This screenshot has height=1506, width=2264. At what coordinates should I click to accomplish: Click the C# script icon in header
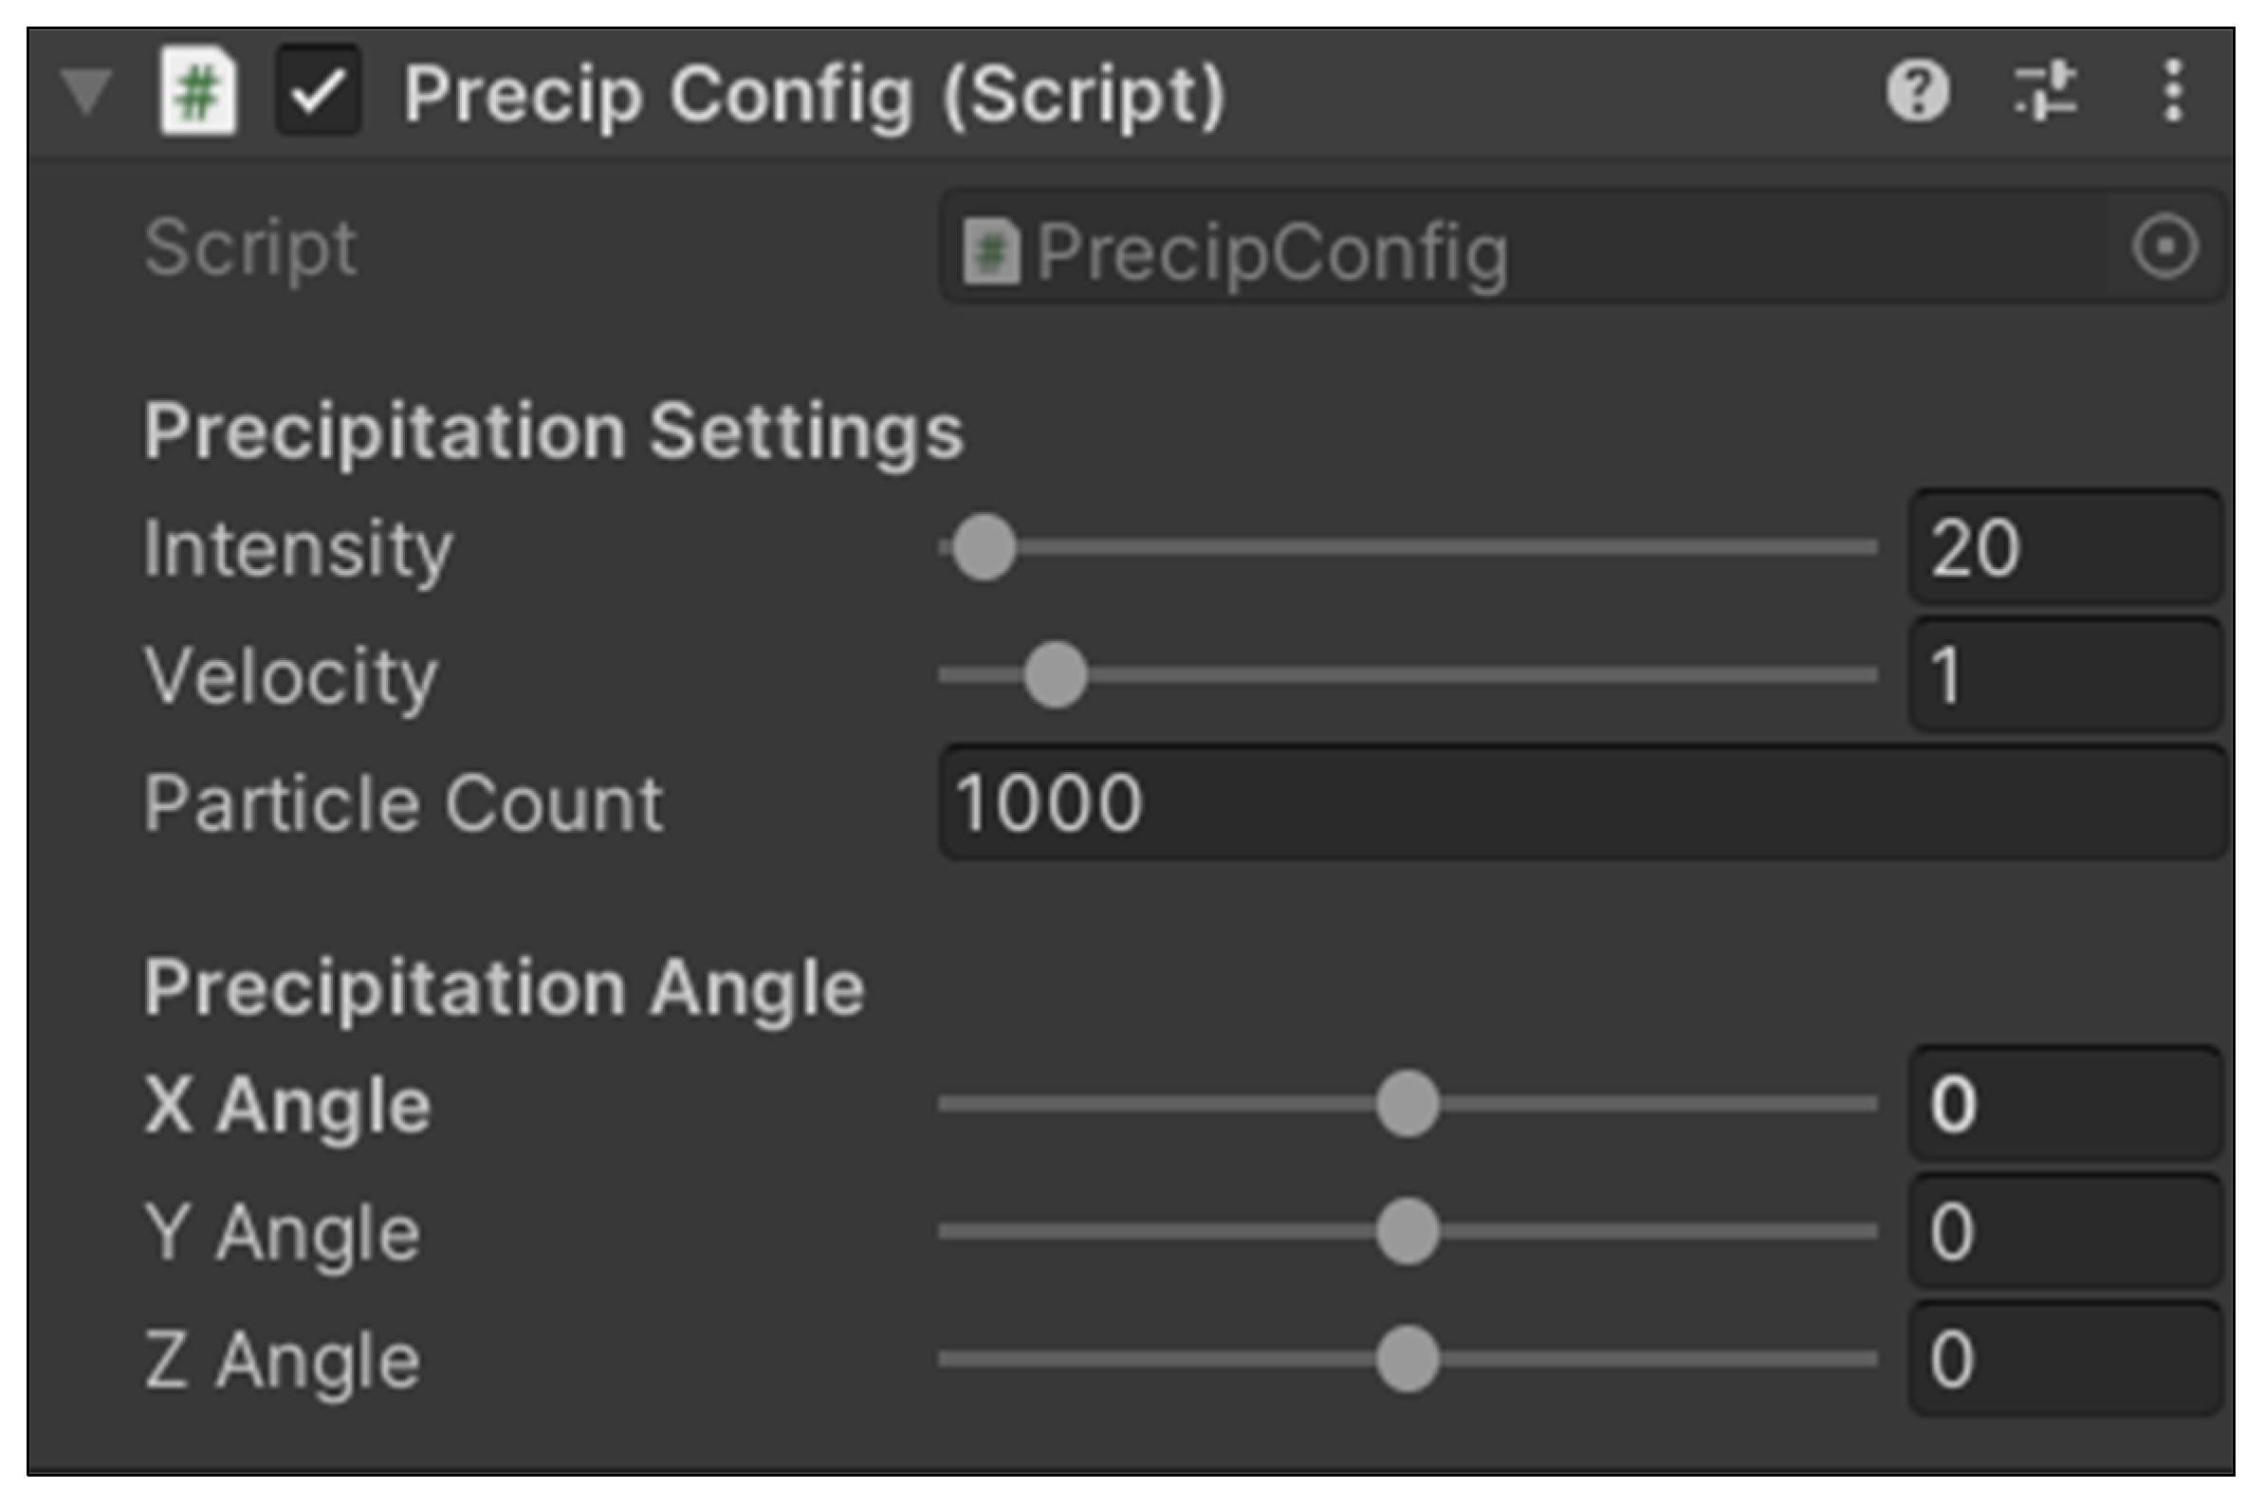point(198,92)
